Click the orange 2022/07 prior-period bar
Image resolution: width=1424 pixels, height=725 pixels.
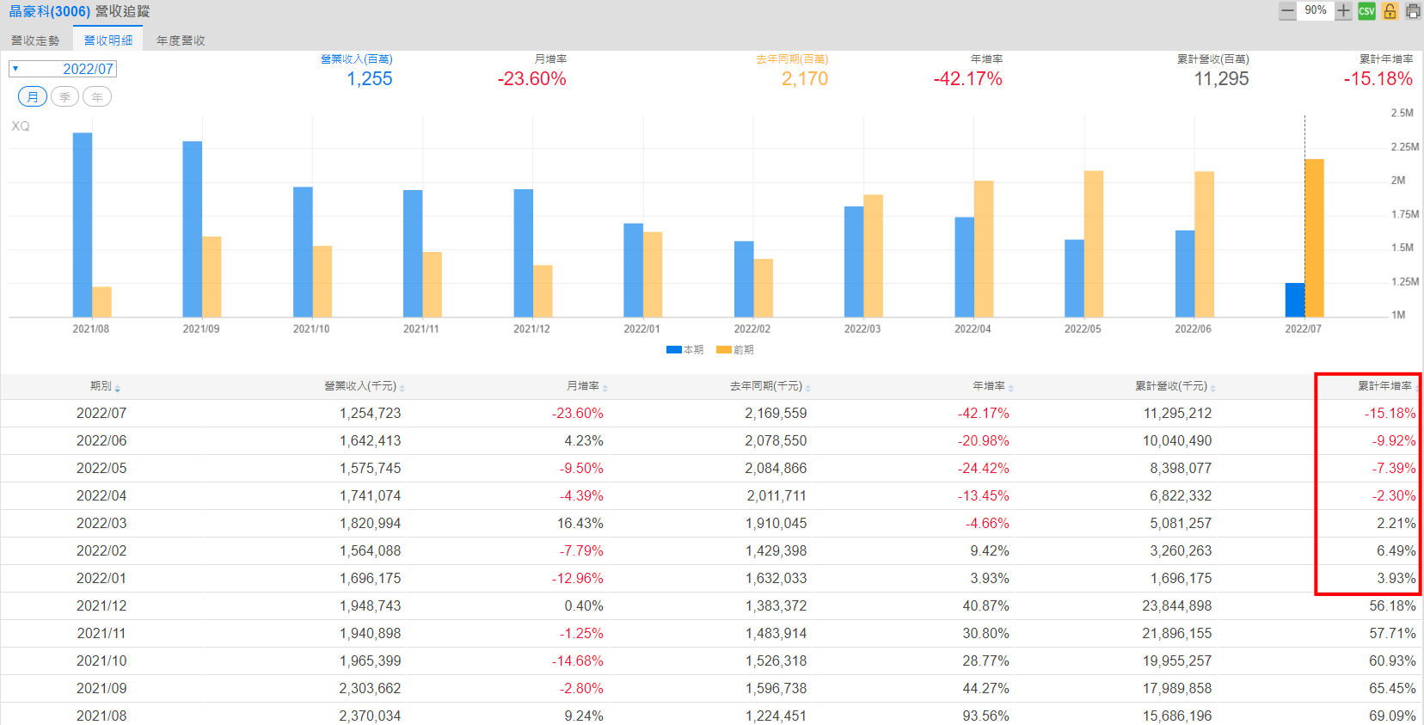click(x=1315, y=238)
